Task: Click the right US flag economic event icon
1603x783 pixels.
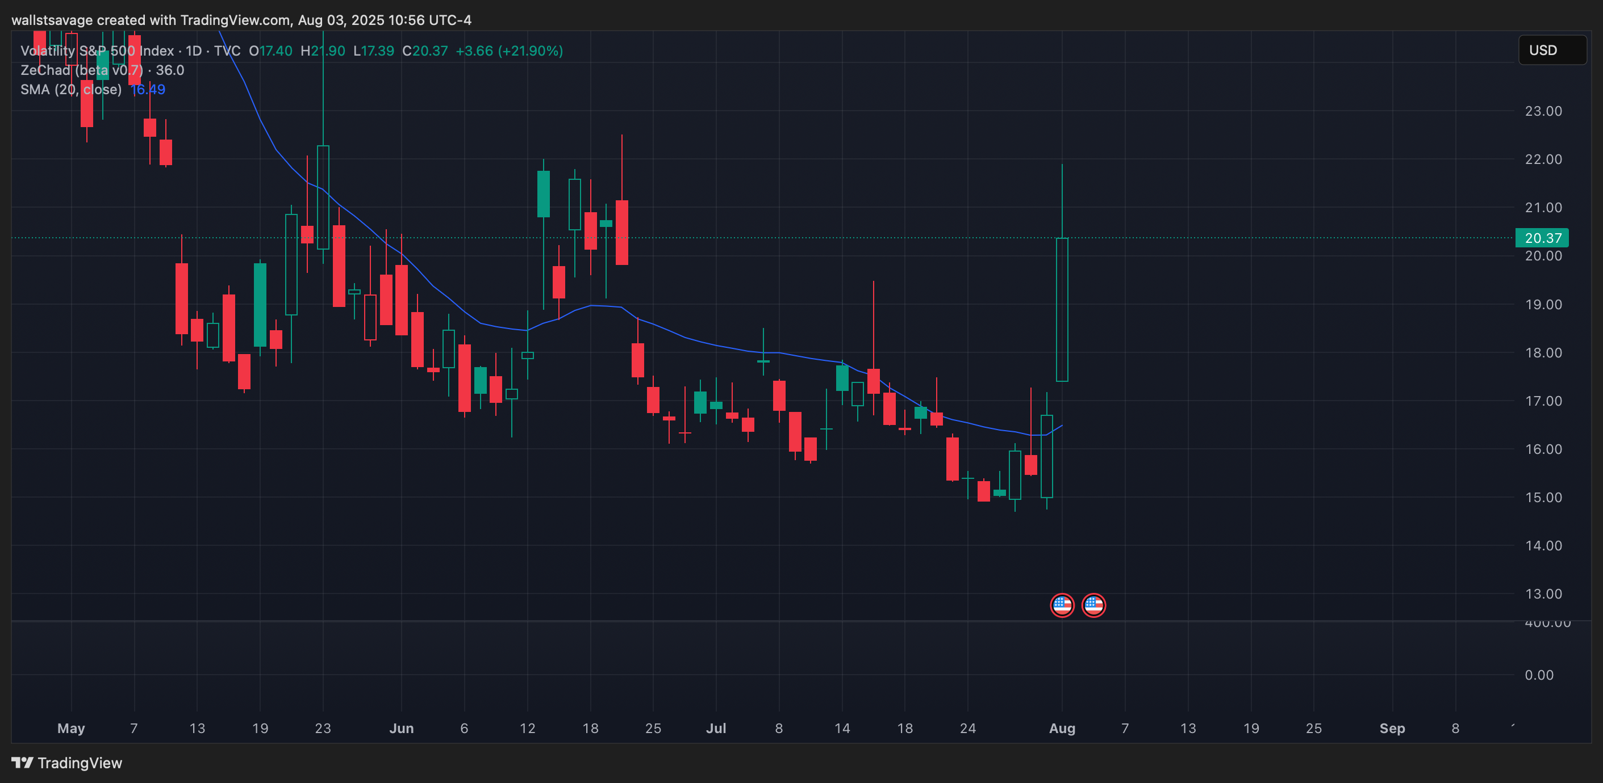Action: [1093, 605]
